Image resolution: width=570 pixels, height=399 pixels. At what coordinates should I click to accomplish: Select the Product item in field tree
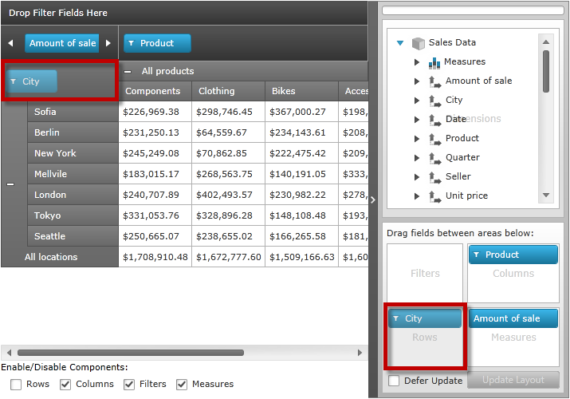tap(462, 138)
